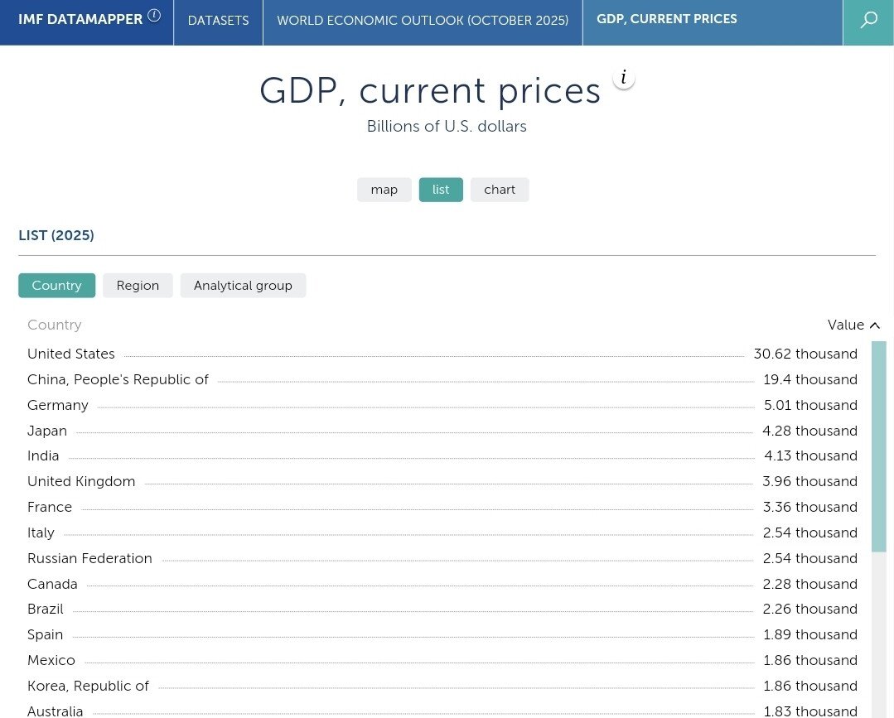Image resolution: width=894 pixels, height=718 pixels.
Task: Open the Russian Federation entry
Action: pyautogui.click(x=89, y=558)
